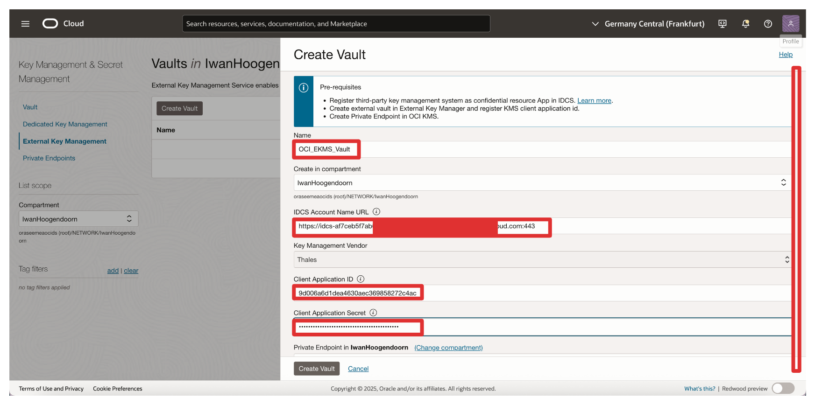The image size is (815, 405).
Task: Expand the Germany Central (Frankfurt) region selector
Action: tap(648, 24)
